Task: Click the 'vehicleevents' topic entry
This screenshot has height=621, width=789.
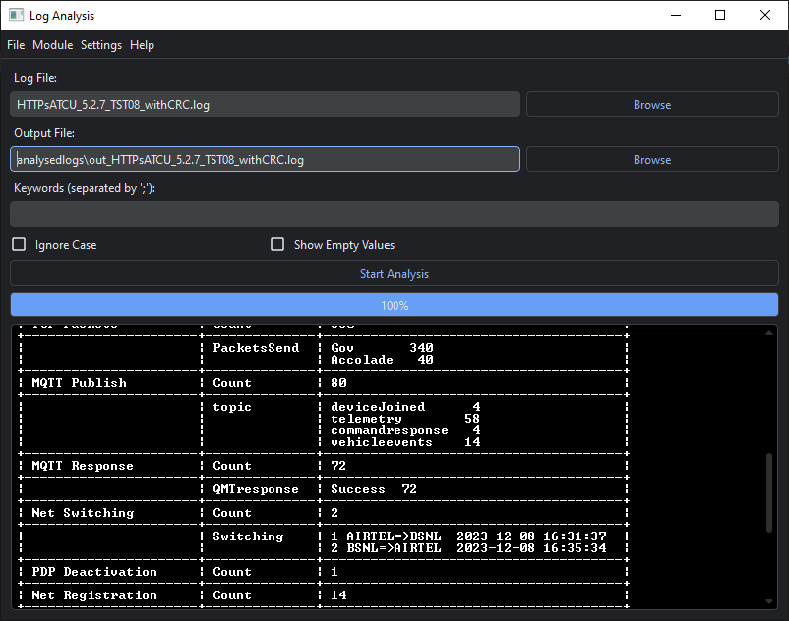Action: tap(382, 442)
